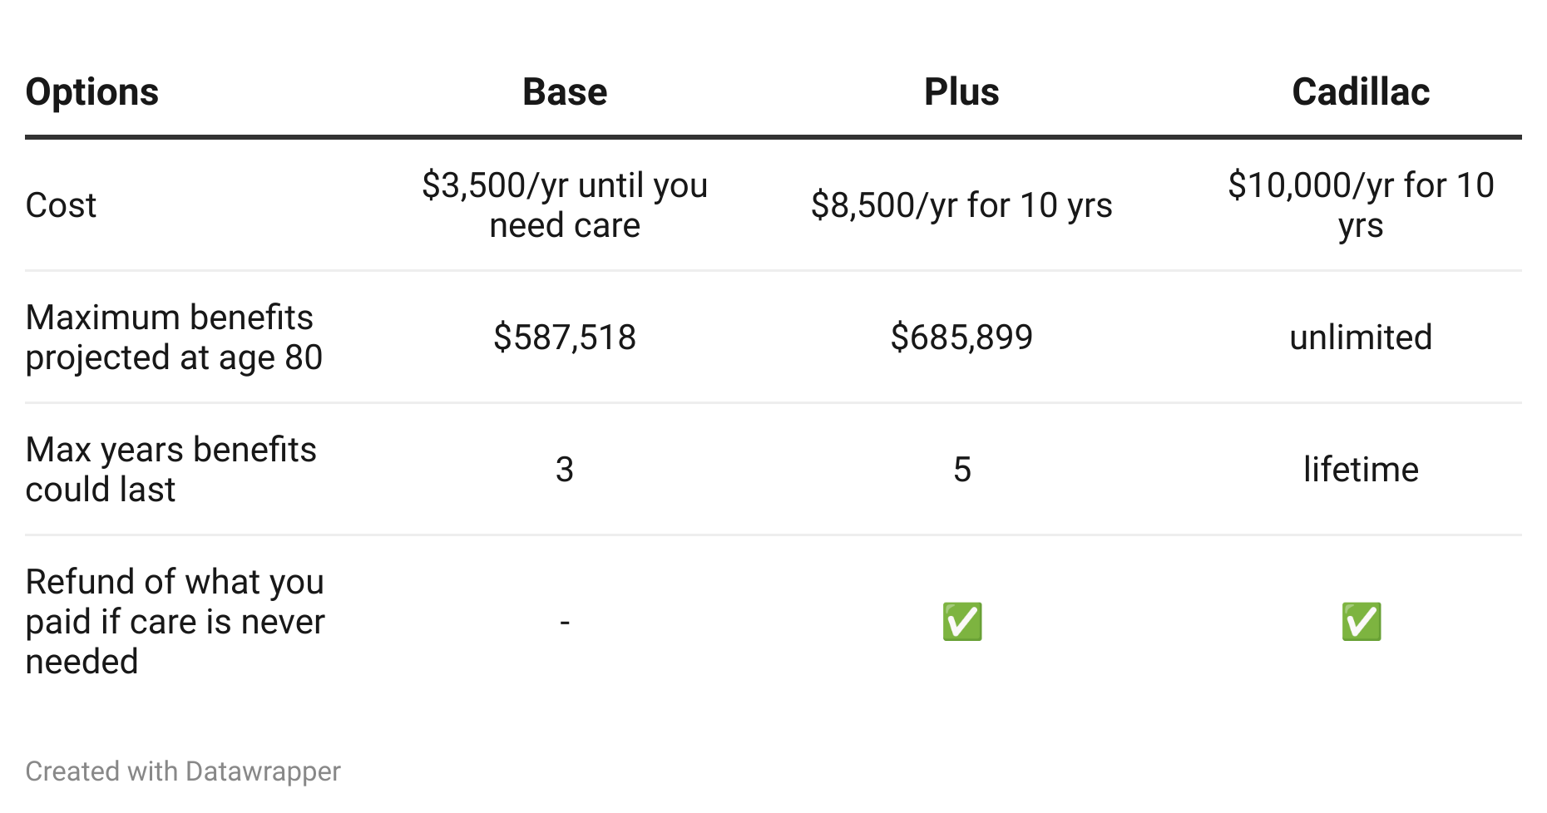Click the Plus max years value 5
1547x813 pixels.
click(x=961, y=470)
